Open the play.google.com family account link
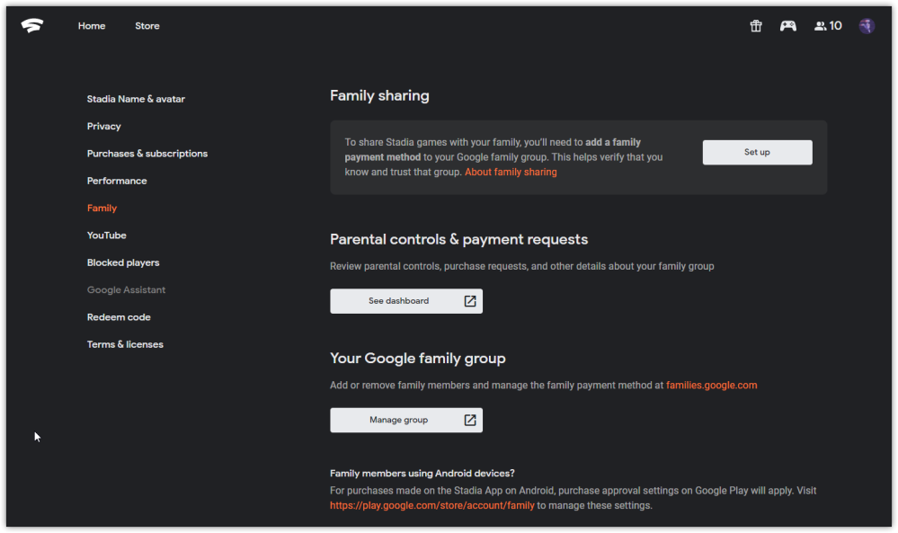898x533 pixels. click(431, 505)
